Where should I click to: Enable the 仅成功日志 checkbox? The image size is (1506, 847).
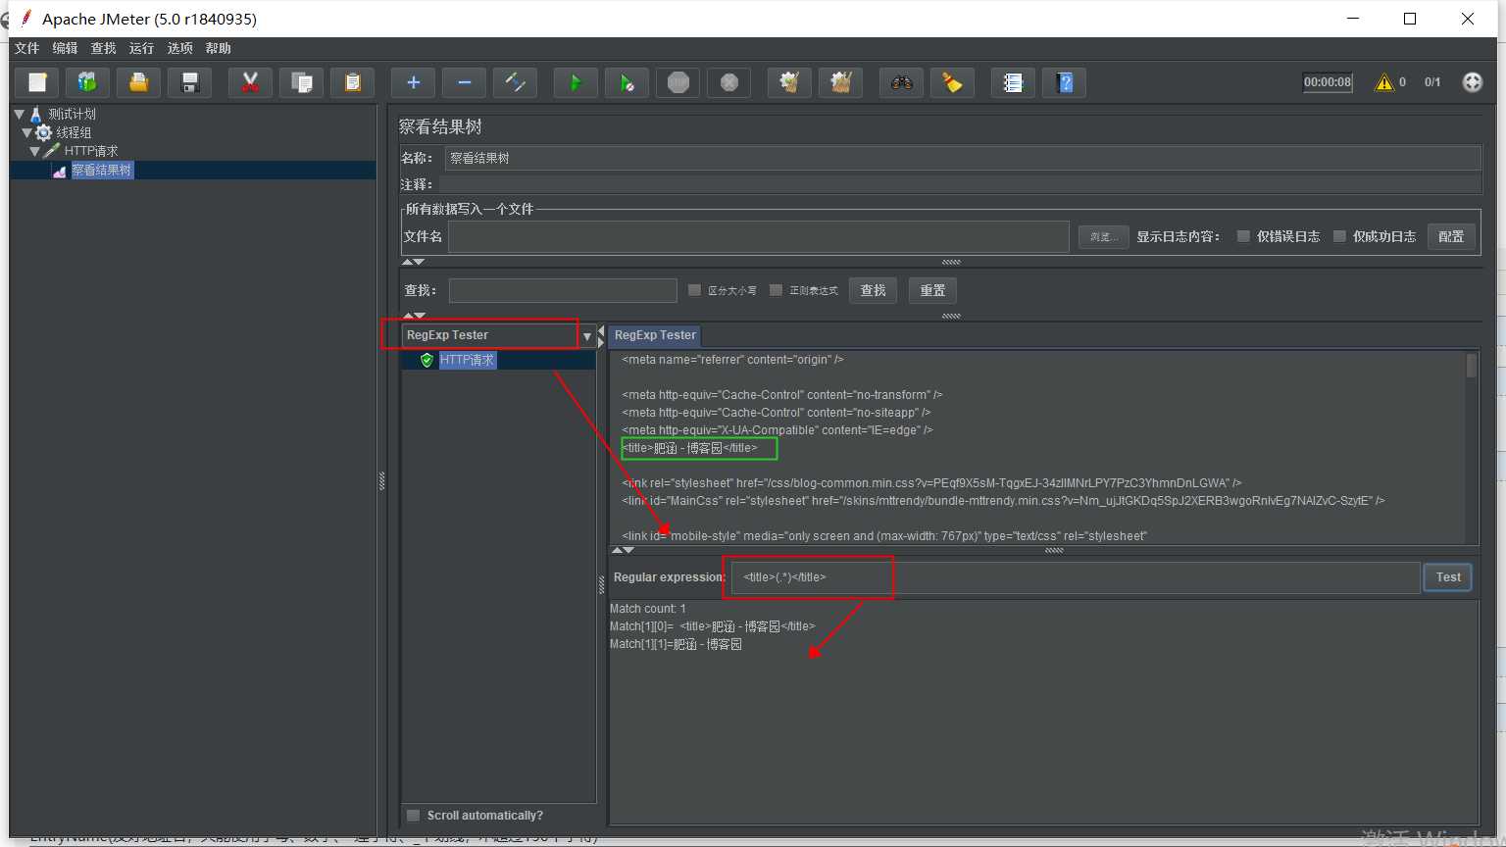pos(1339,236)
